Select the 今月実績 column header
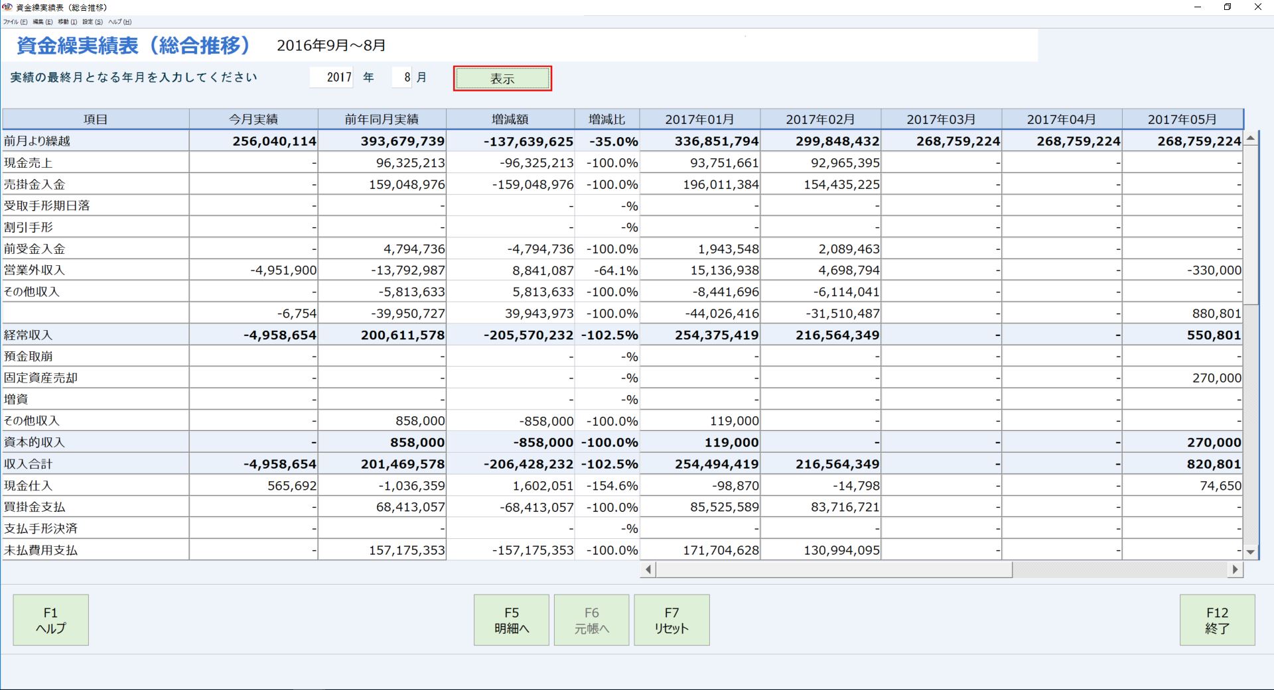The height and width of the screenshot is (690, 1274). [253, 119]
